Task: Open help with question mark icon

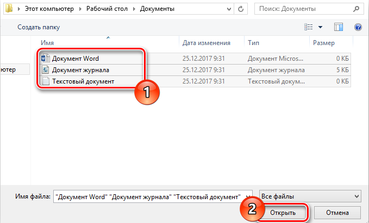Action: (358, 27)
